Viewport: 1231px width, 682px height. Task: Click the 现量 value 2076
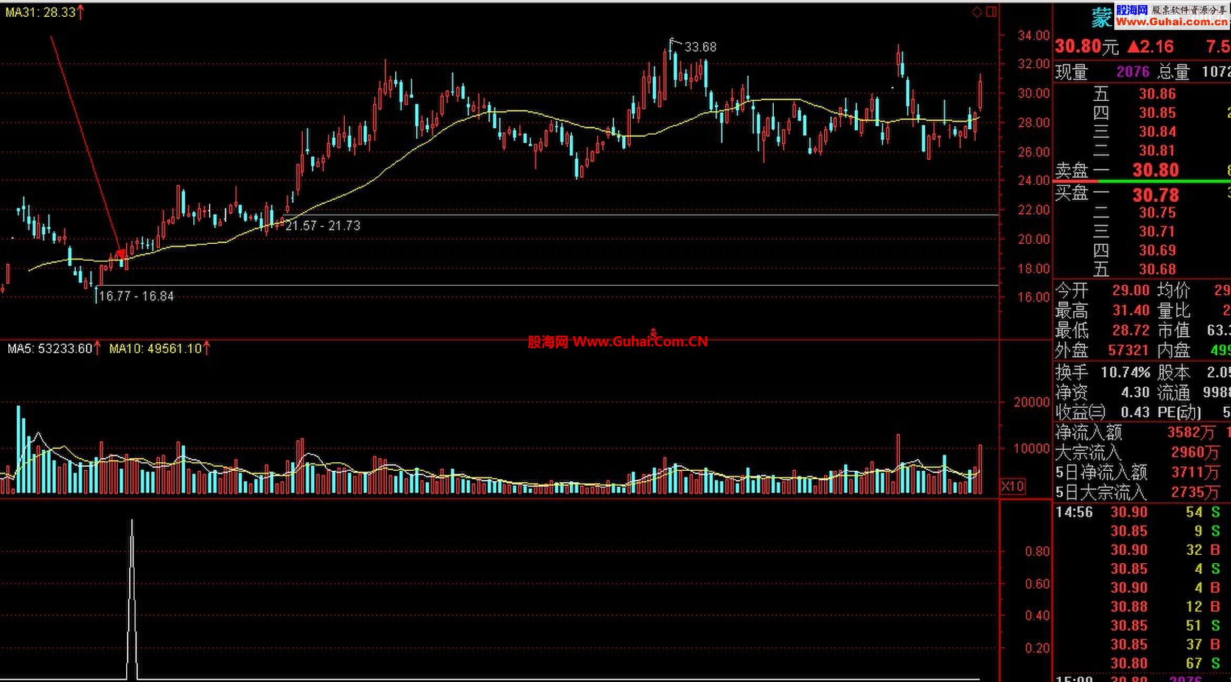(x=1133, y=71)
